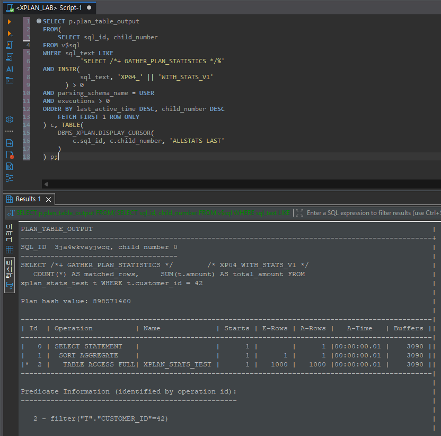The width and height of the screenshot is (441, 436).
Task: Click the unsaved dot on Script-1 tab
Action: (x=89, y=7)
